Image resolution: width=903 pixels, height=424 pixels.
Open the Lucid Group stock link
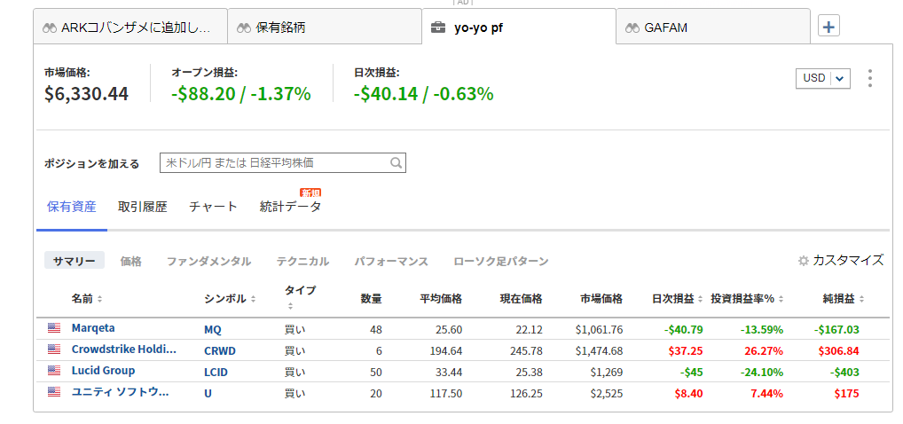pyautogui.click(x=103, y=371)
